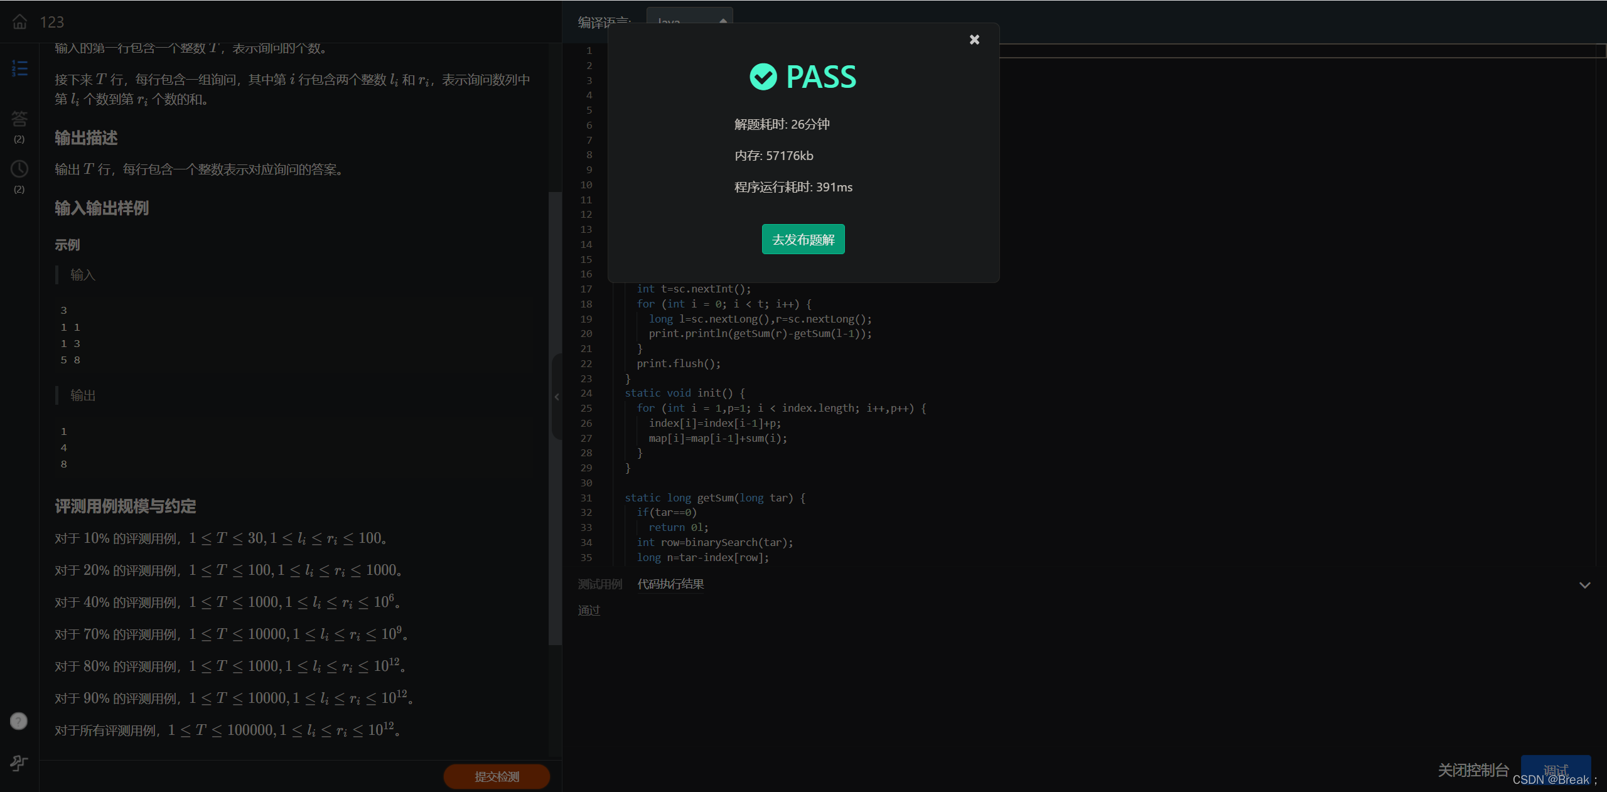Collapse the console panel with chevron
The image size is (1607, 792).
click(x=1584, y=585)
